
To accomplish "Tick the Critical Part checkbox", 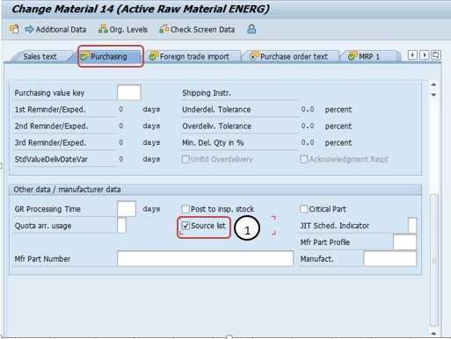I will pos(304,209).
